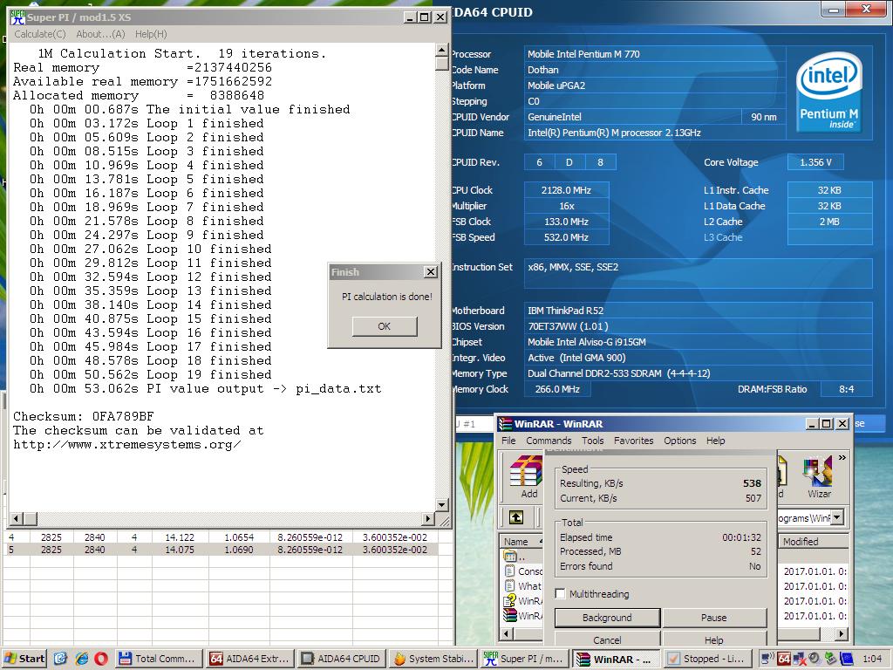
Task: Pause the WinRAR benchmark
Action: click(x=713, y=618)
